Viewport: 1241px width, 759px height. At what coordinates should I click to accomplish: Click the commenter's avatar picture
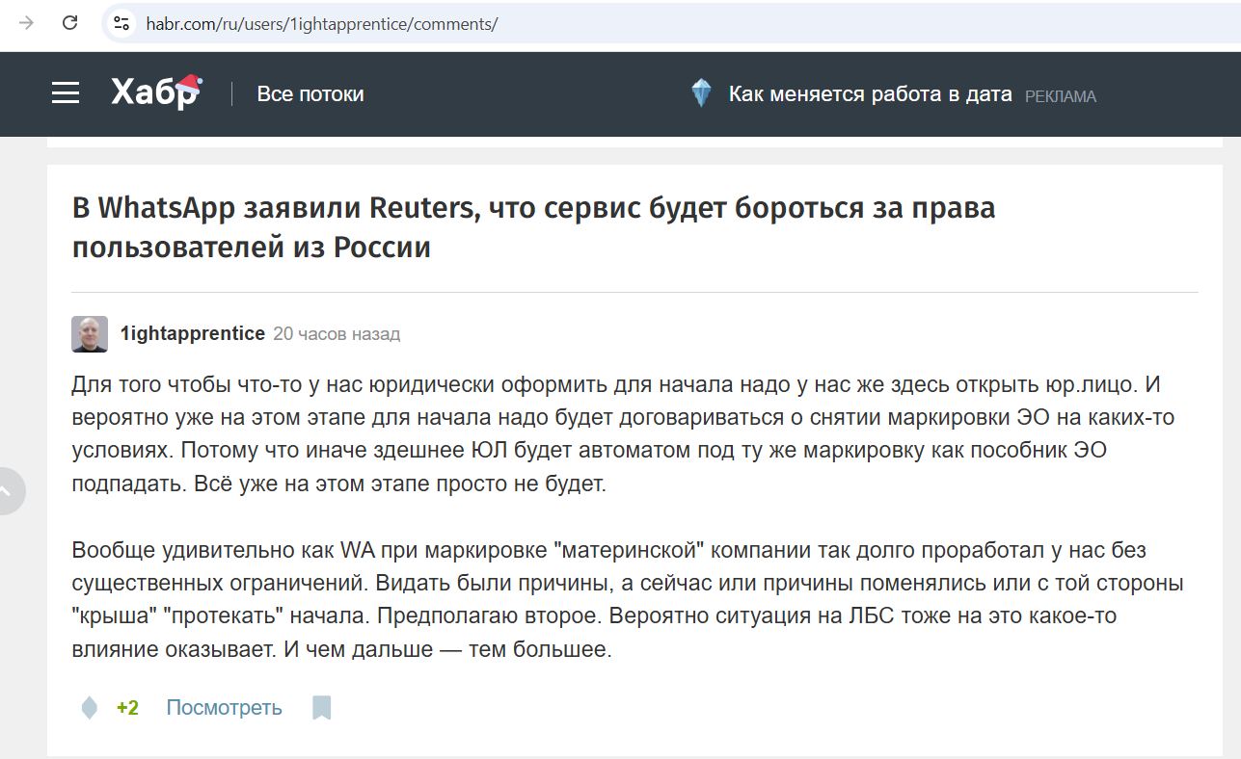click(91, 333)
